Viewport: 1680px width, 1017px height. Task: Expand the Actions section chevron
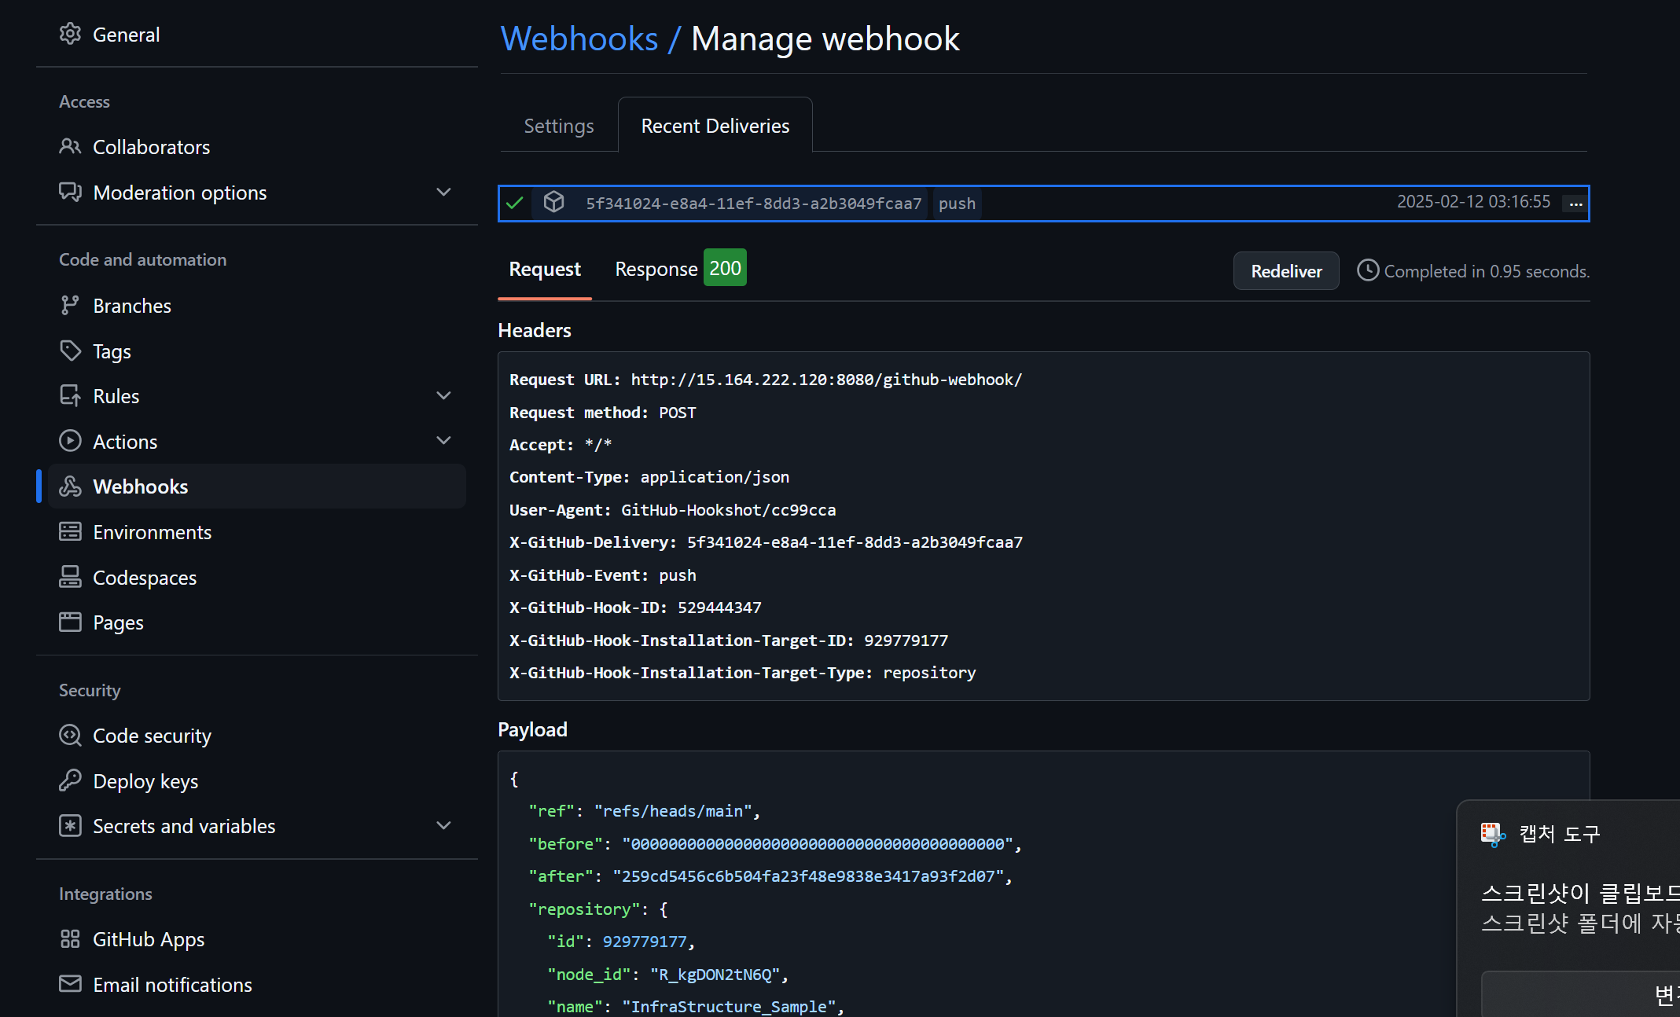pyautogui.click(x=443, y=441)
